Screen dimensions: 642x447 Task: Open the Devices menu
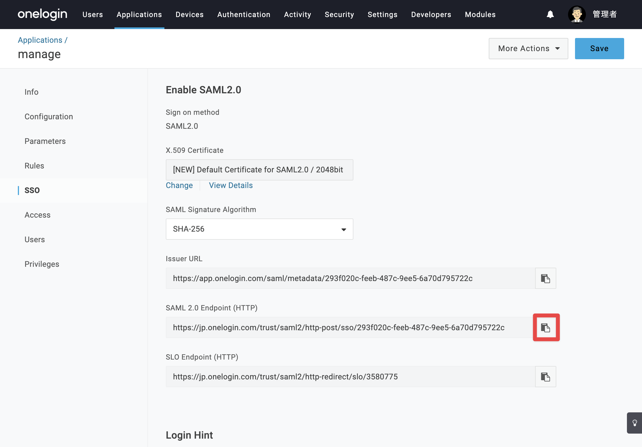pos(190,15)
